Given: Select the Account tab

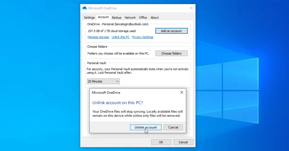Looking at the screenshot, I should click(x=103, y=17).
